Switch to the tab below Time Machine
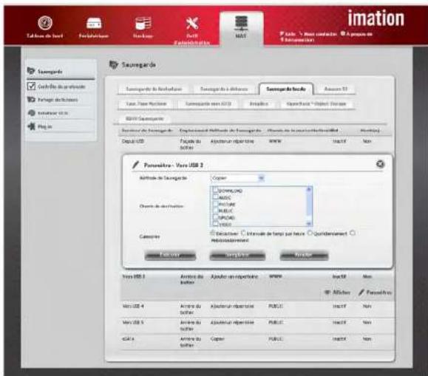The width and height of the screenshot is (428, 376). tap(144, 119)
